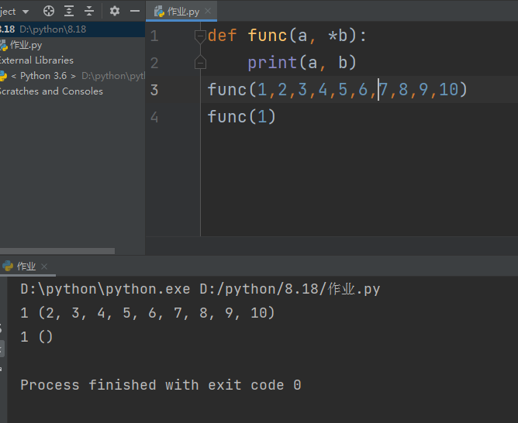
Task: Hide the Project panel with minus icon
Action: 135,11
